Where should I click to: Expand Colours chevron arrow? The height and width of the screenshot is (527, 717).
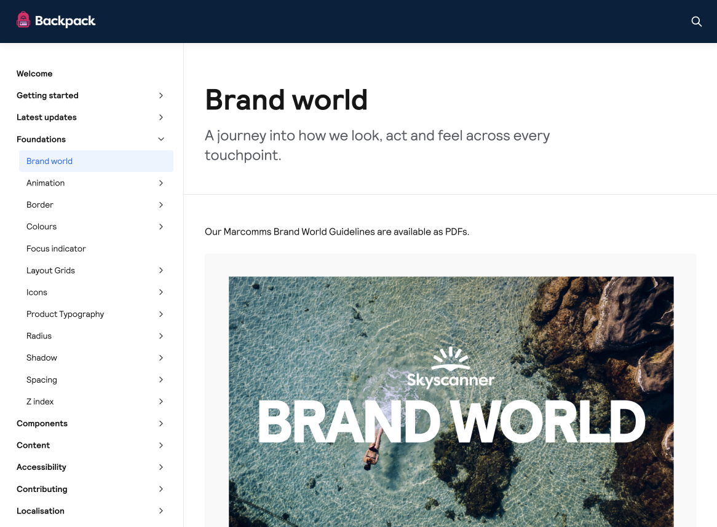161,227
